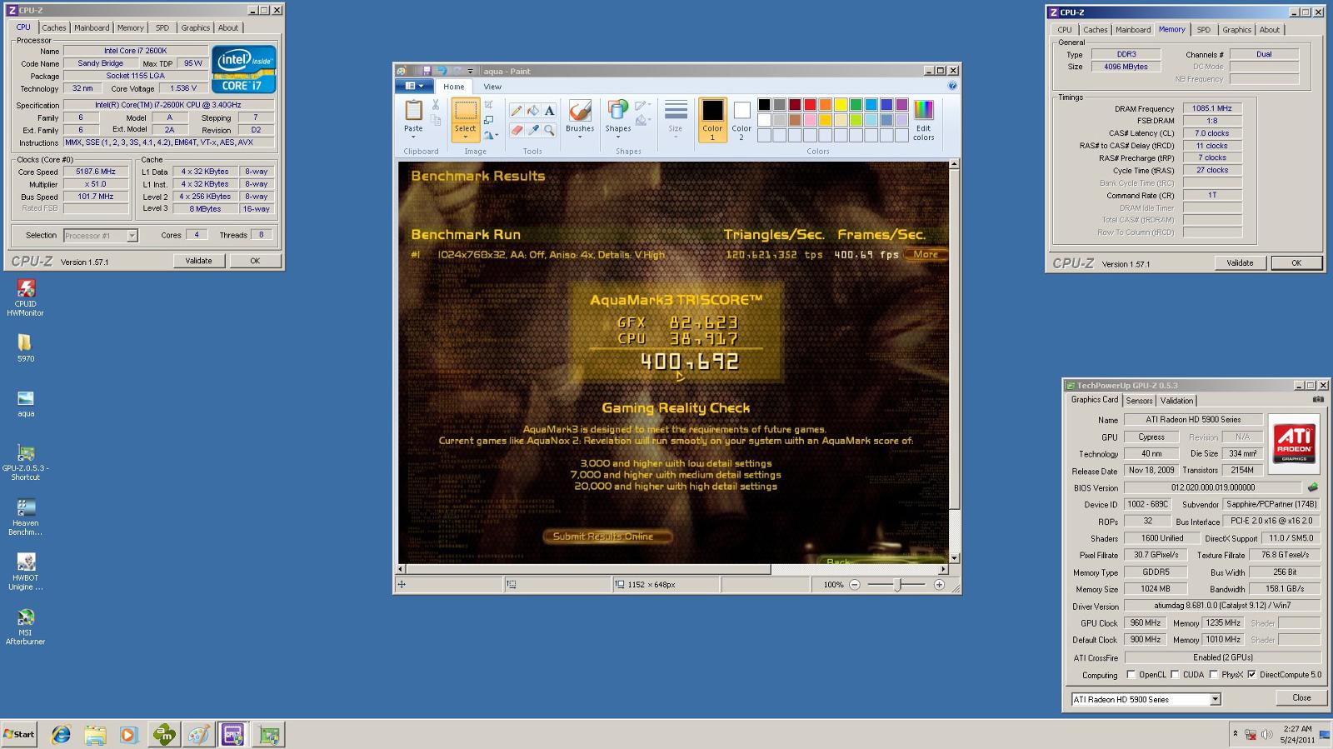The height and width of the screenshot is (749, 1333).
Task: Select the Eraser tool in Paint
Action: [x=517, y=131]
